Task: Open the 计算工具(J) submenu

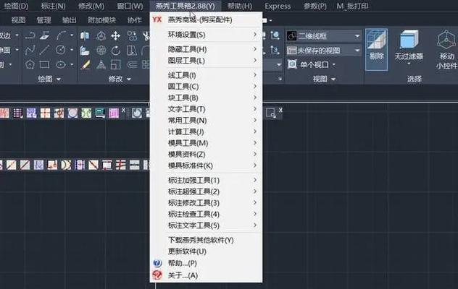Action: [206, 131]
